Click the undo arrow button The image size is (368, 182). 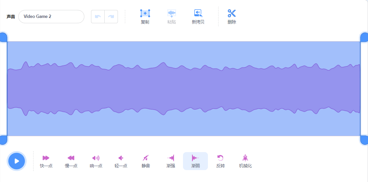coord(98,17)
